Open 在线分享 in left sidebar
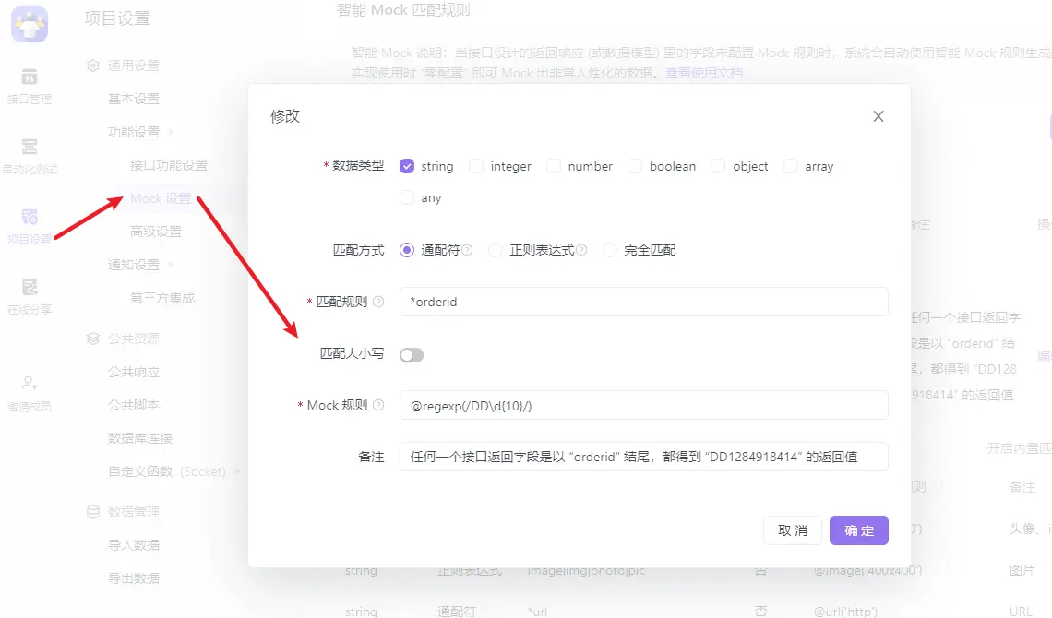This screenshot has width=1052, height=618. [x=30, y=297]
